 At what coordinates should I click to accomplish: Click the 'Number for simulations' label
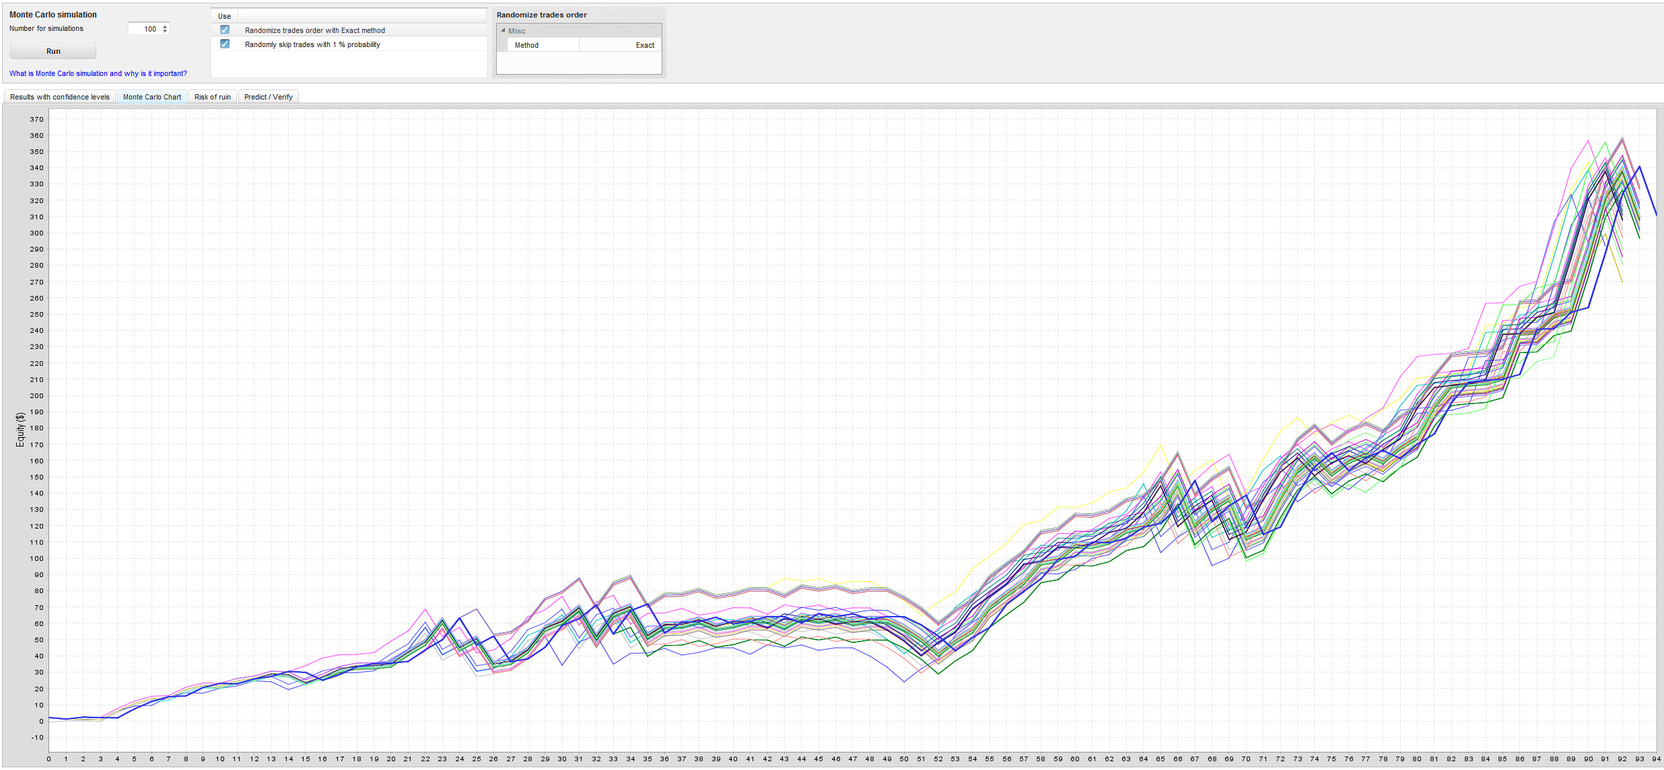tap(46, 28)
